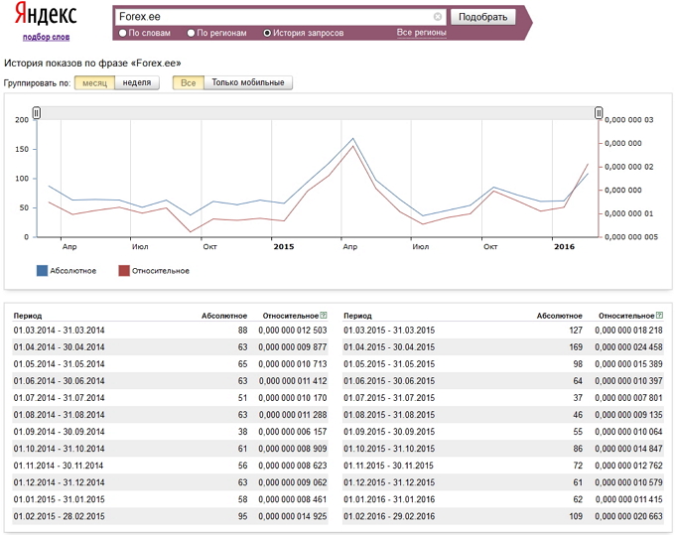Screen dimensions: 675x535
Task: Select the period '01.07.2015 - 31.07.2015'
Action: pyautogui.click(x=389, y=398)
